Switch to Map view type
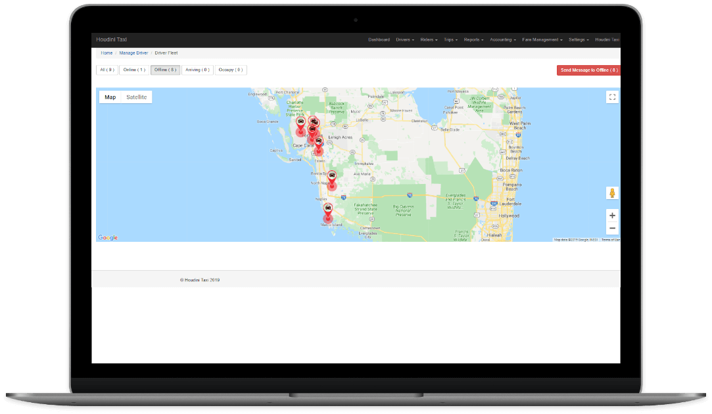Image resolution: width=712 pixels, height=414 pixels. click(x=110, y=97)
